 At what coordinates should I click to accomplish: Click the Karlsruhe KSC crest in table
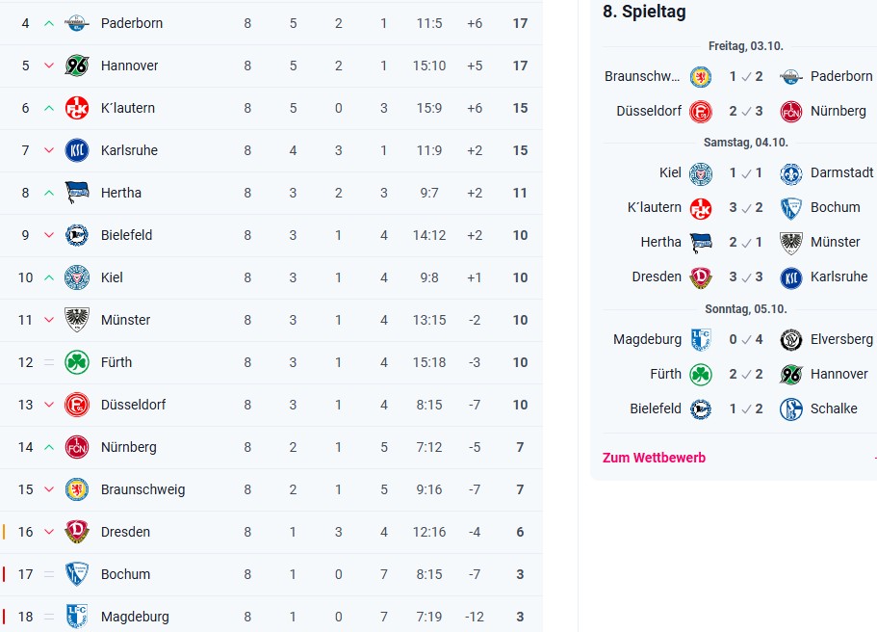[76, 150]
